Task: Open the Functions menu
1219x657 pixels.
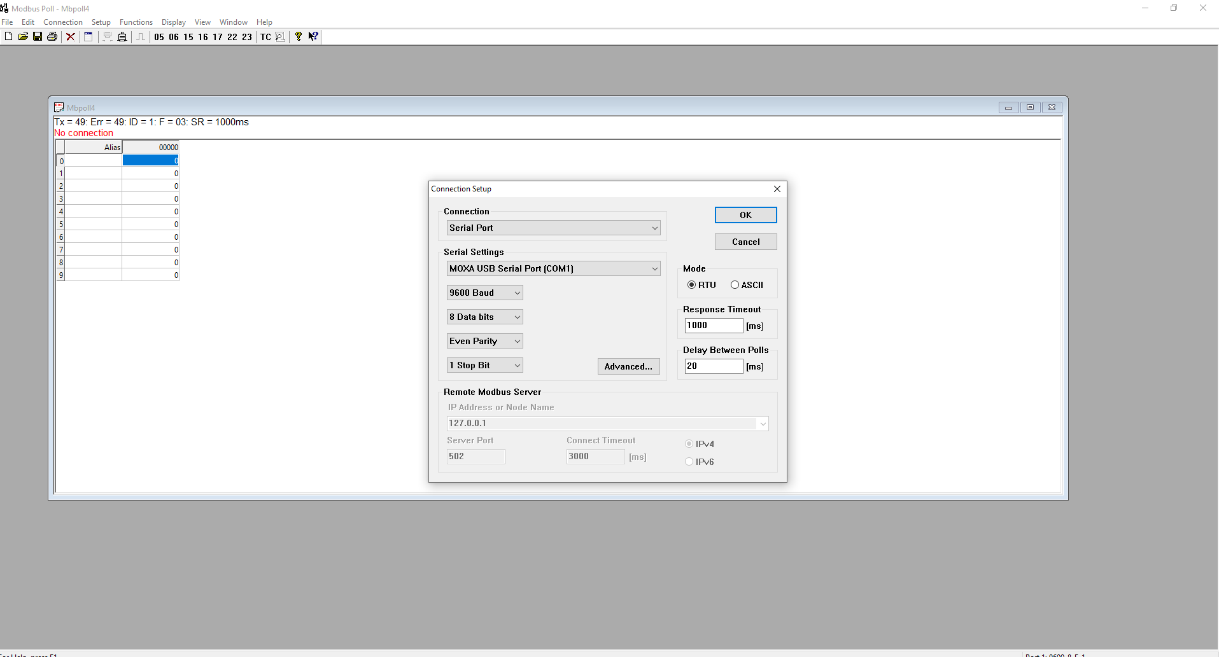Action: 136,22
